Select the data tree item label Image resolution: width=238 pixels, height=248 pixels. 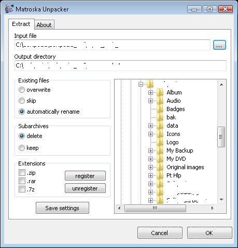click(172, 126)
